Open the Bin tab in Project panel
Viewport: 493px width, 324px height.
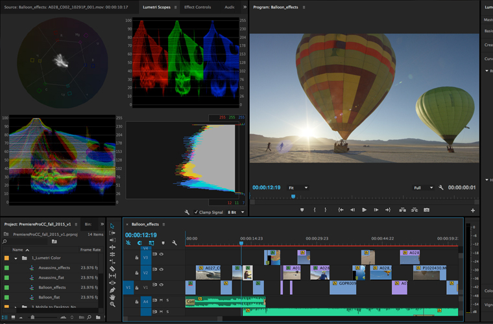[x=88, y=224]
